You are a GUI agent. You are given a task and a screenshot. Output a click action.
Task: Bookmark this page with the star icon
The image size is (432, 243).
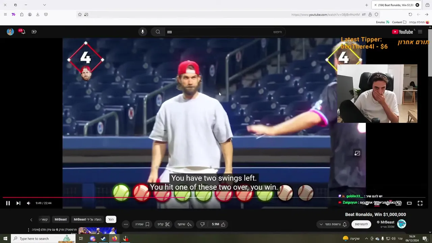pos(80,15)
